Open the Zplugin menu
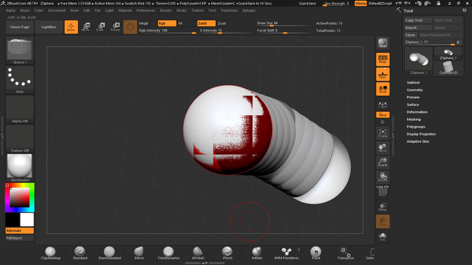Image resolution: width=472 pixels, height=265 pixels. (248, 10)
